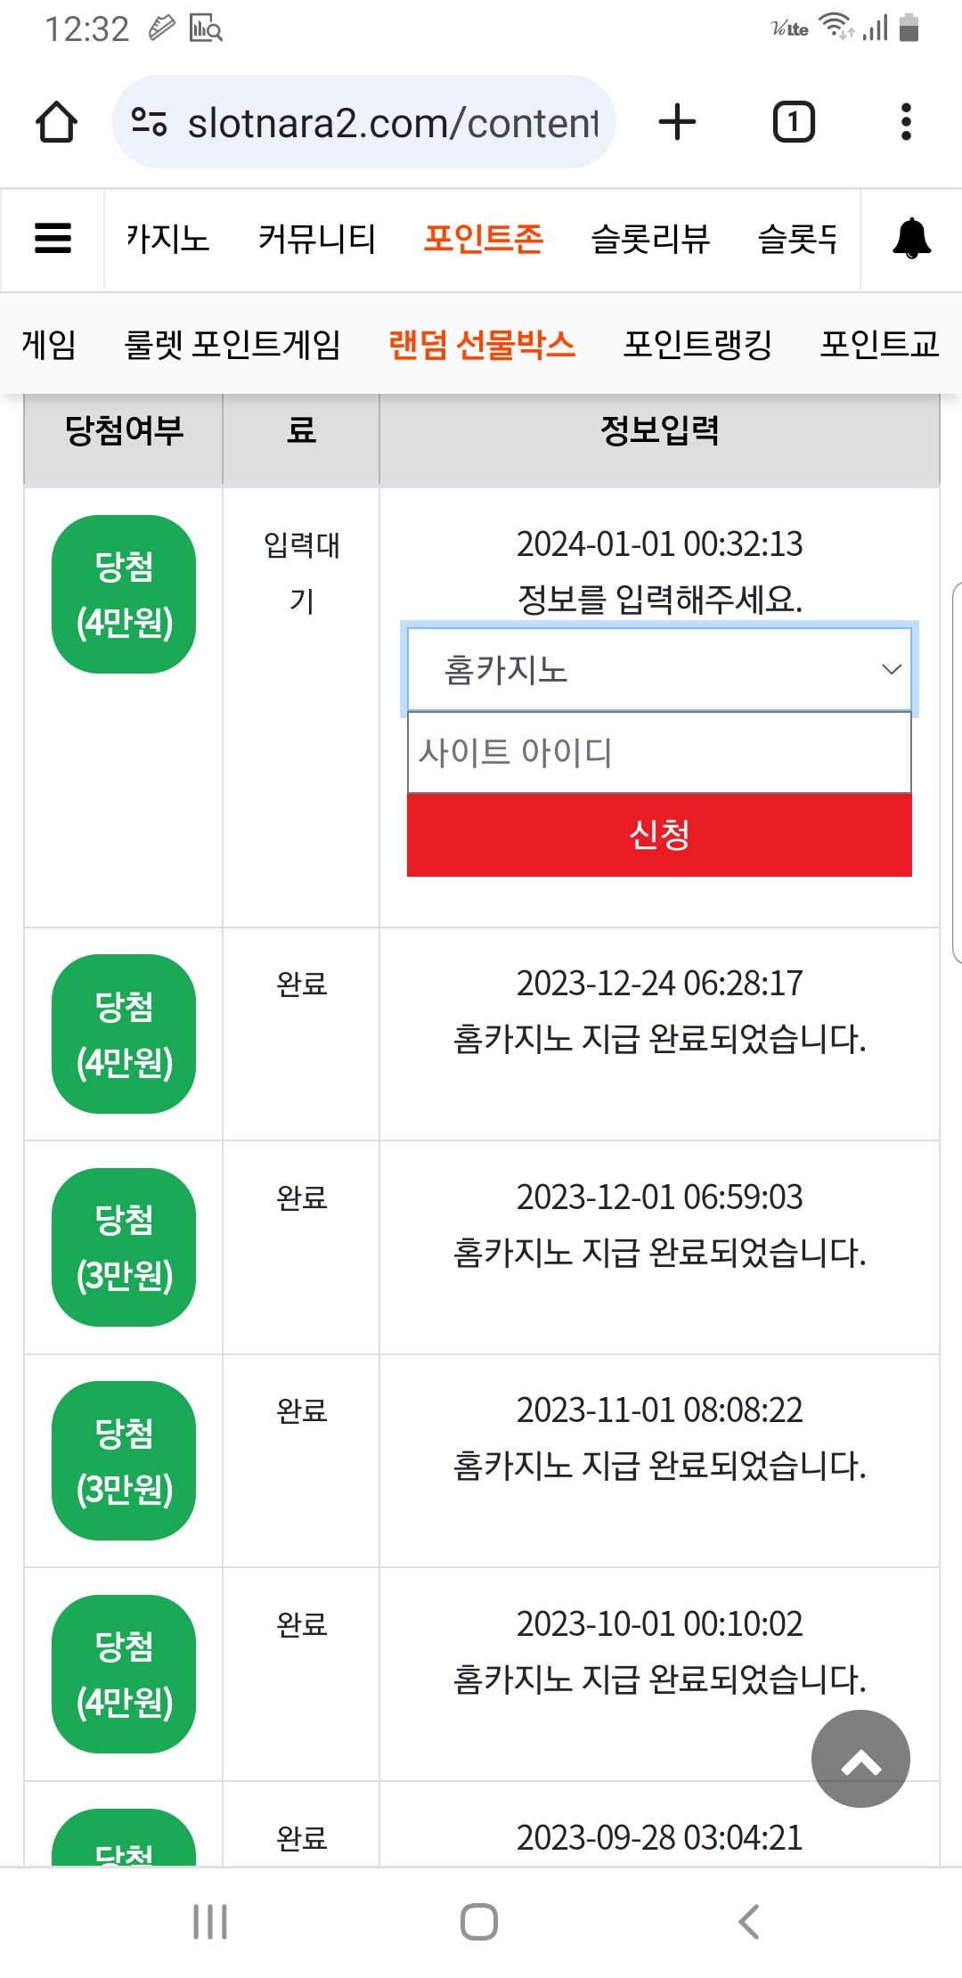This screenshot has height=1978, width=962.
Task: Select the 랜덤 선물박스 submenu
Action: pyautogui.click(x=482, y=344)
